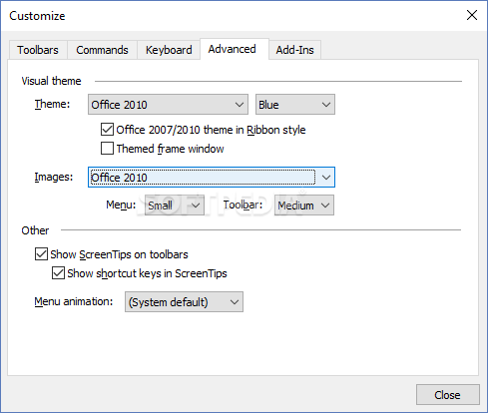Go to the Add-Ins tab
This screenshot has width=488, height=413.
coord(294,50)
